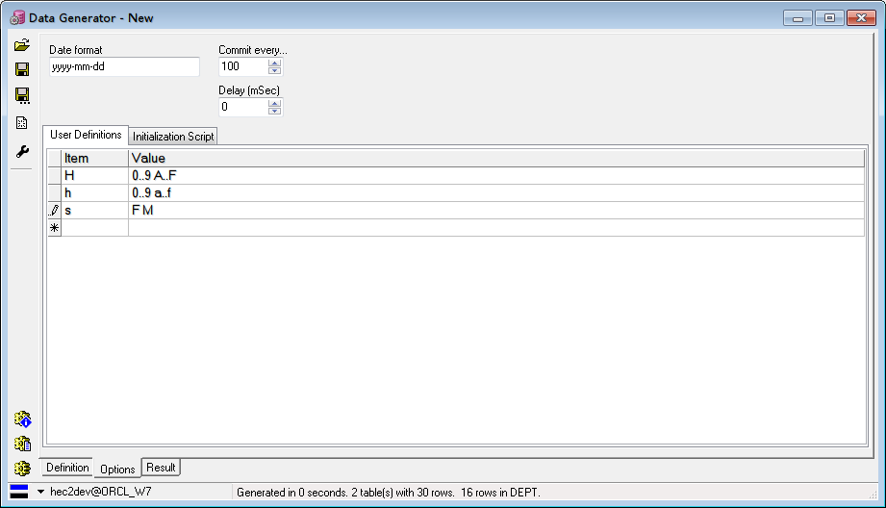886x508 pixels.
Task: Increase the Commit every value with up arrow
Action: point(275,63)
